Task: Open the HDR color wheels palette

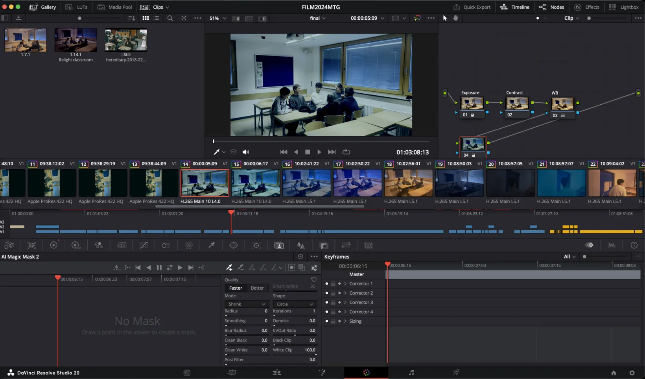Action: point(76,245)
